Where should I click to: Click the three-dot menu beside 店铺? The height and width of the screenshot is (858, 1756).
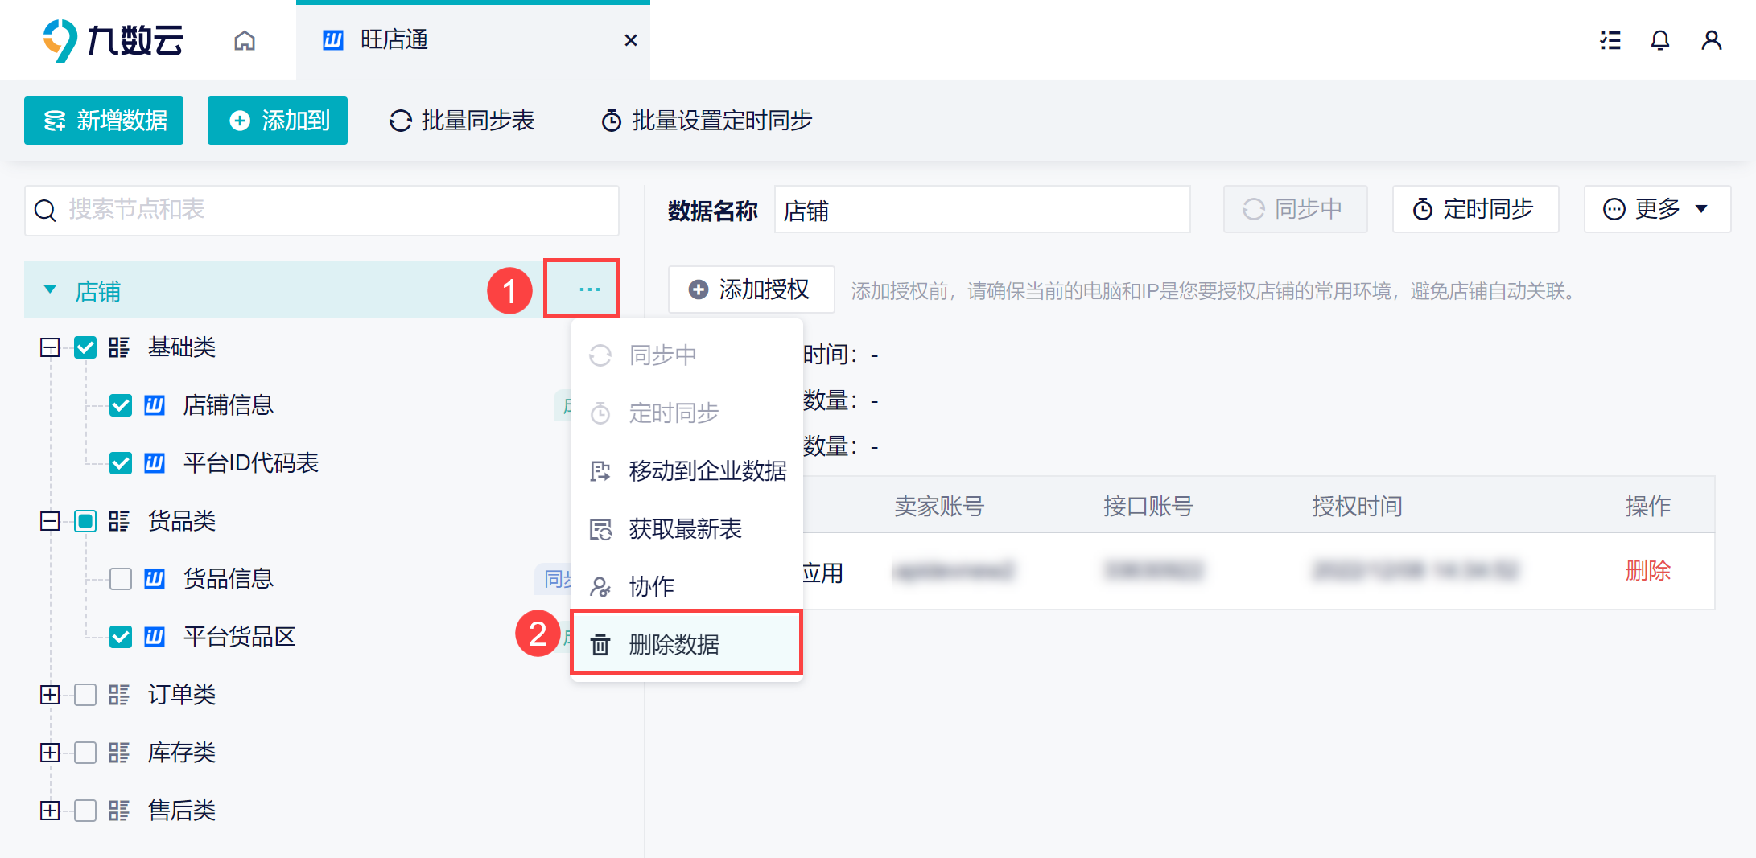pos(589,289)
